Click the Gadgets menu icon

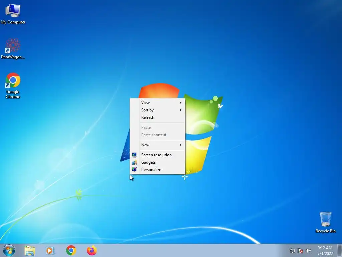tap(134, 162)
